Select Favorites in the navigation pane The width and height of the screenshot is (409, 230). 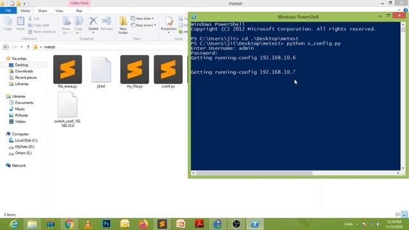click(19, 59)
